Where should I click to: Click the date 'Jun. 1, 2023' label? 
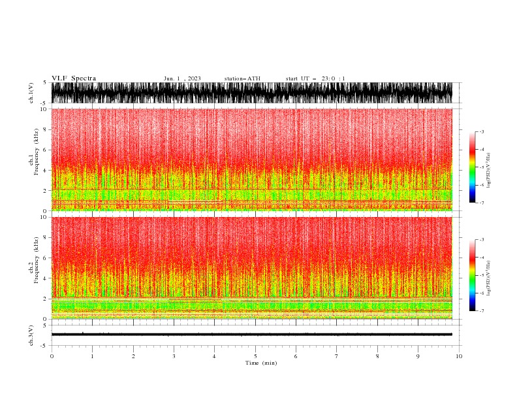pyautogui.click(x=182, y=78)
